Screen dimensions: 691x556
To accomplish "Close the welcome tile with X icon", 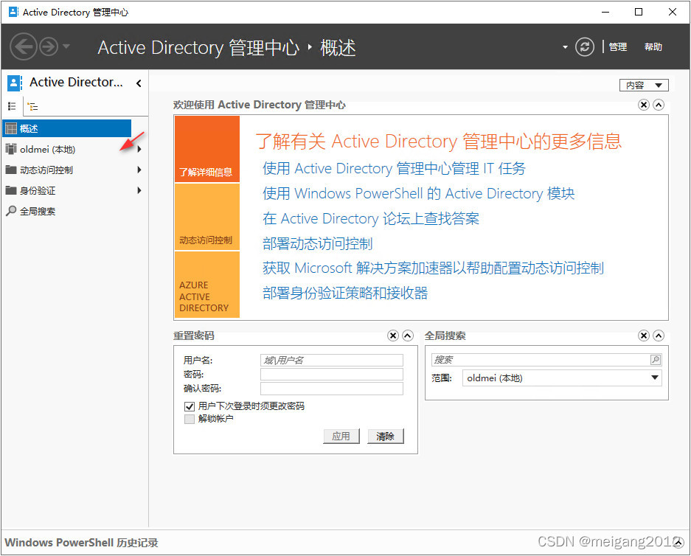I will 643,105.
